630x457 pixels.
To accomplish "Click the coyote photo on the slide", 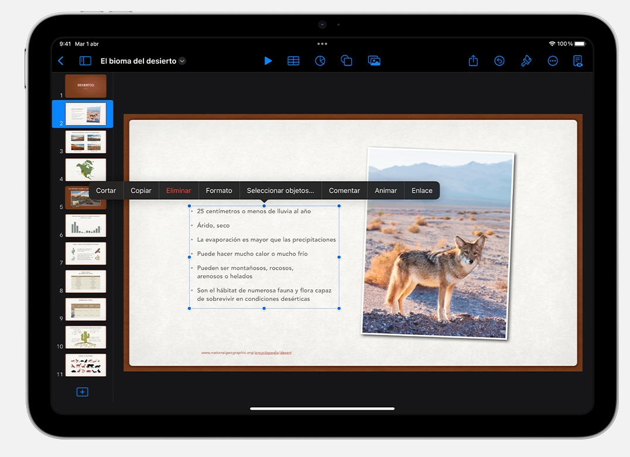I will click(438, 243).
